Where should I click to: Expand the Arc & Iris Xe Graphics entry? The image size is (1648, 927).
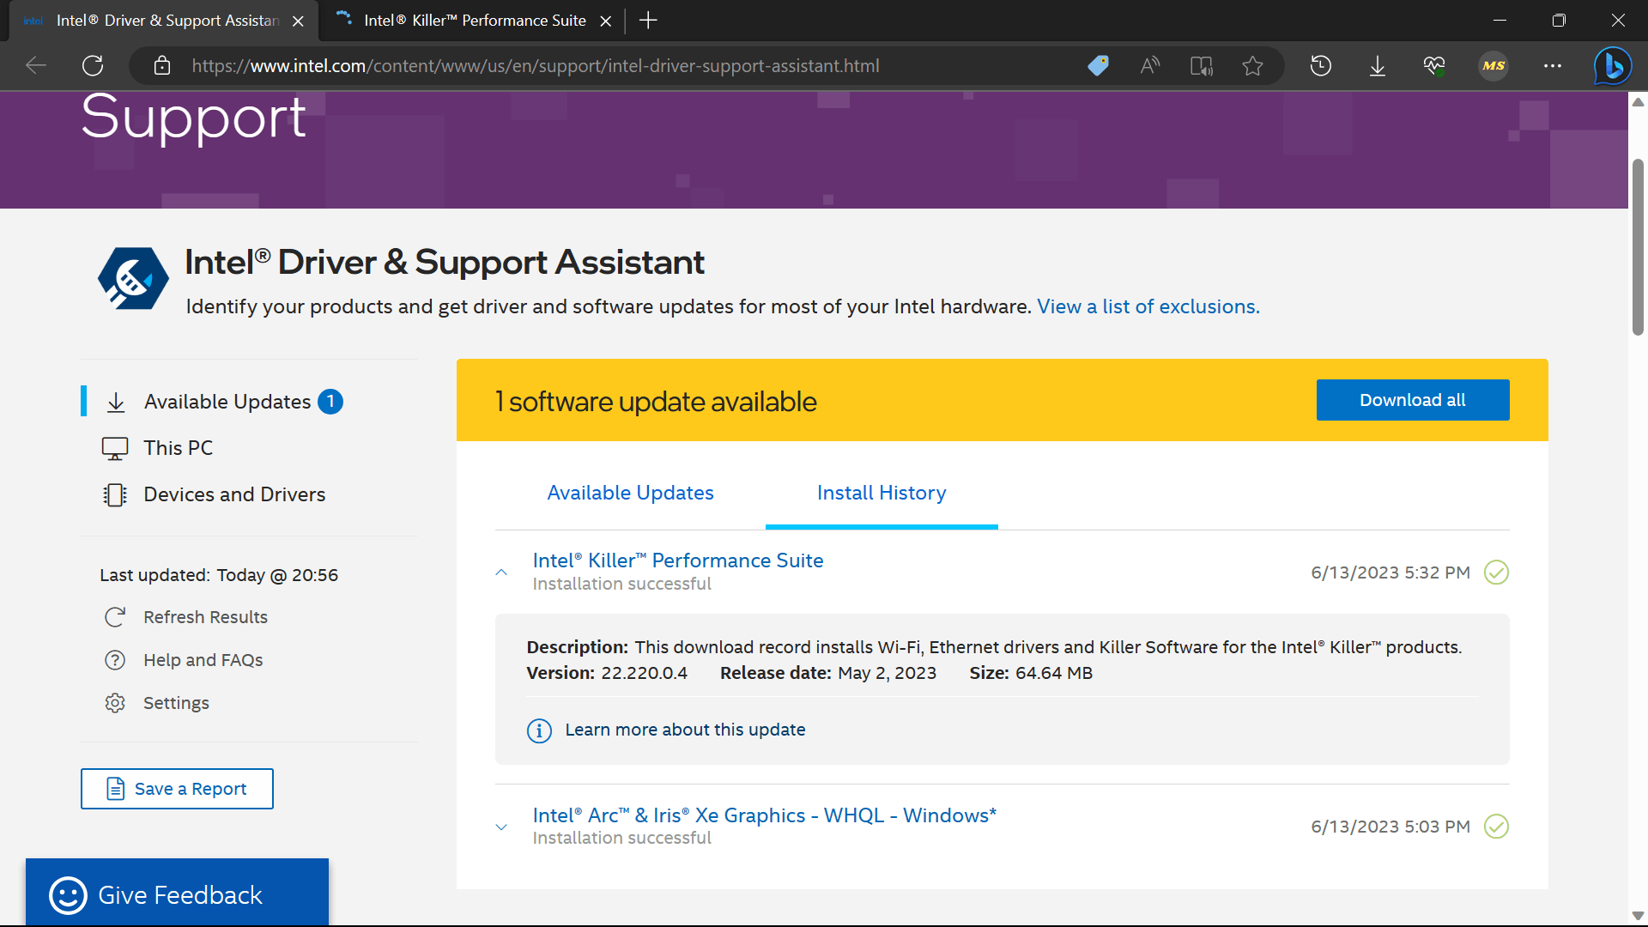(502, 827)
